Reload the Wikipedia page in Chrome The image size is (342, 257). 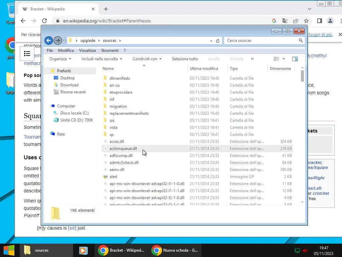coord(44,21)
